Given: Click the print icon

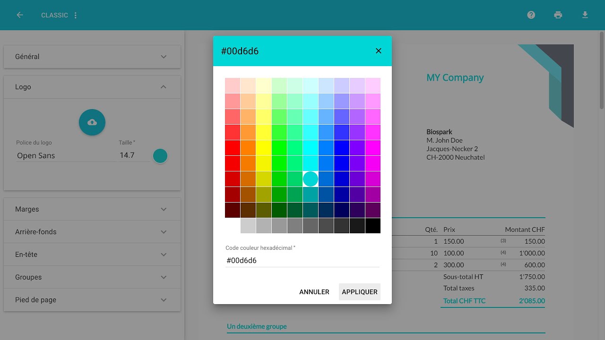Looking at the screenshot, I should point(558,15).
